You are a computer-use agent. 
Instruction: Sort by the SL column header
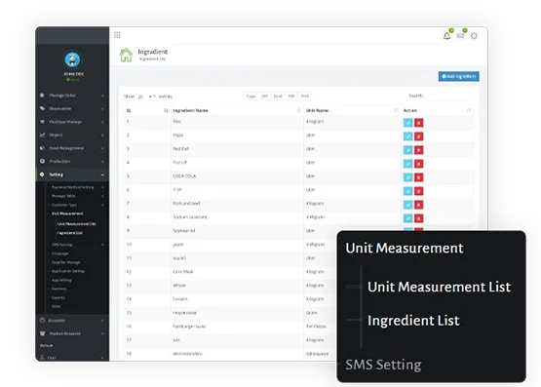click(147, 110)
